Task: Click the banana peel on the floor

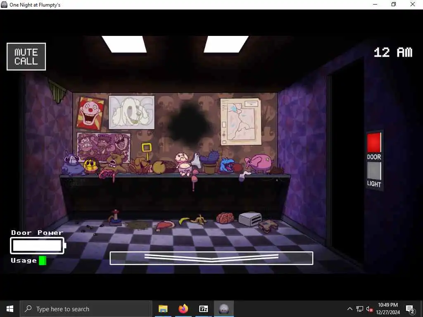Action: click(x=199, y=220)
